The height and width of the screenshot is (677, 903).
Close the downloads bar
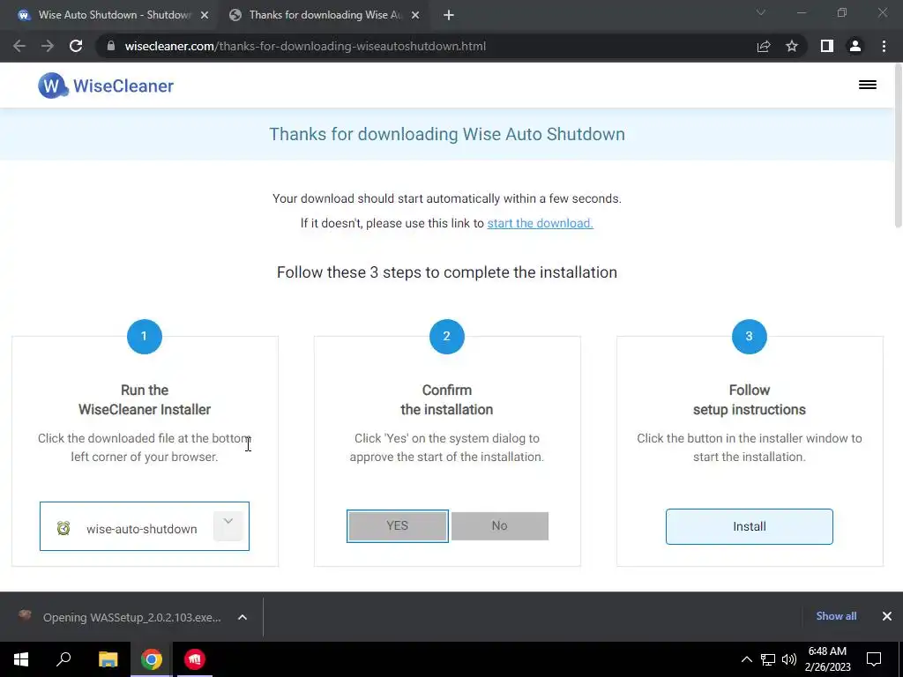(x=887, y=616)
